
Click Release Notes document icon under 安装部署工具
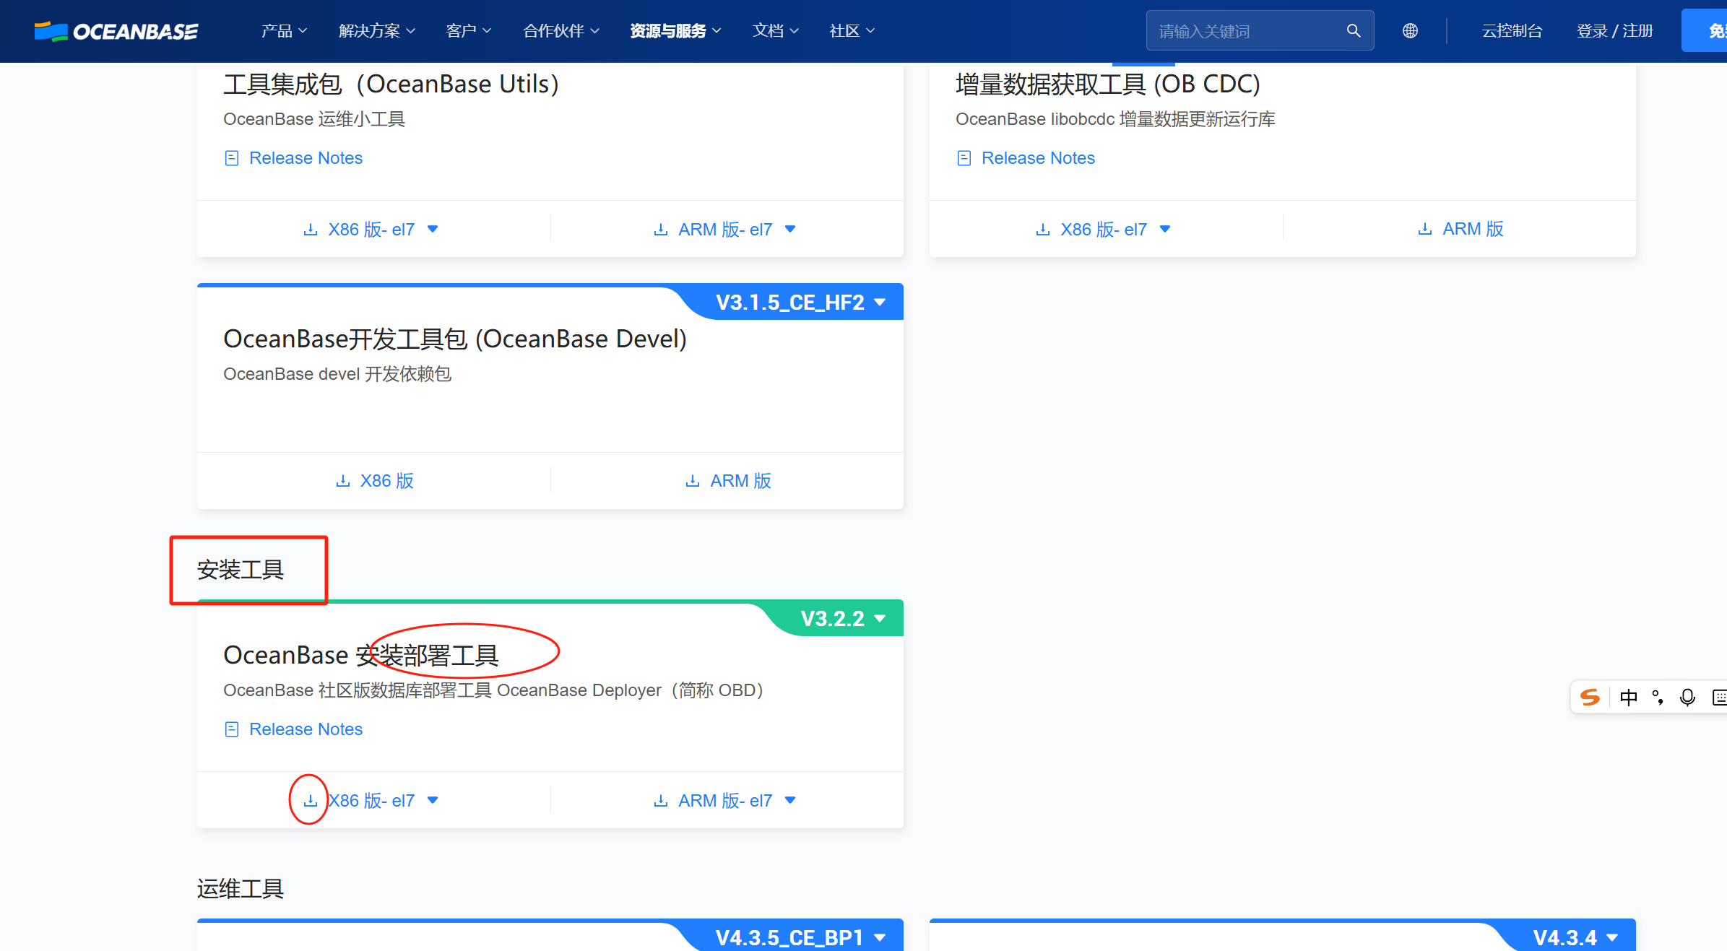pos(232,729)
